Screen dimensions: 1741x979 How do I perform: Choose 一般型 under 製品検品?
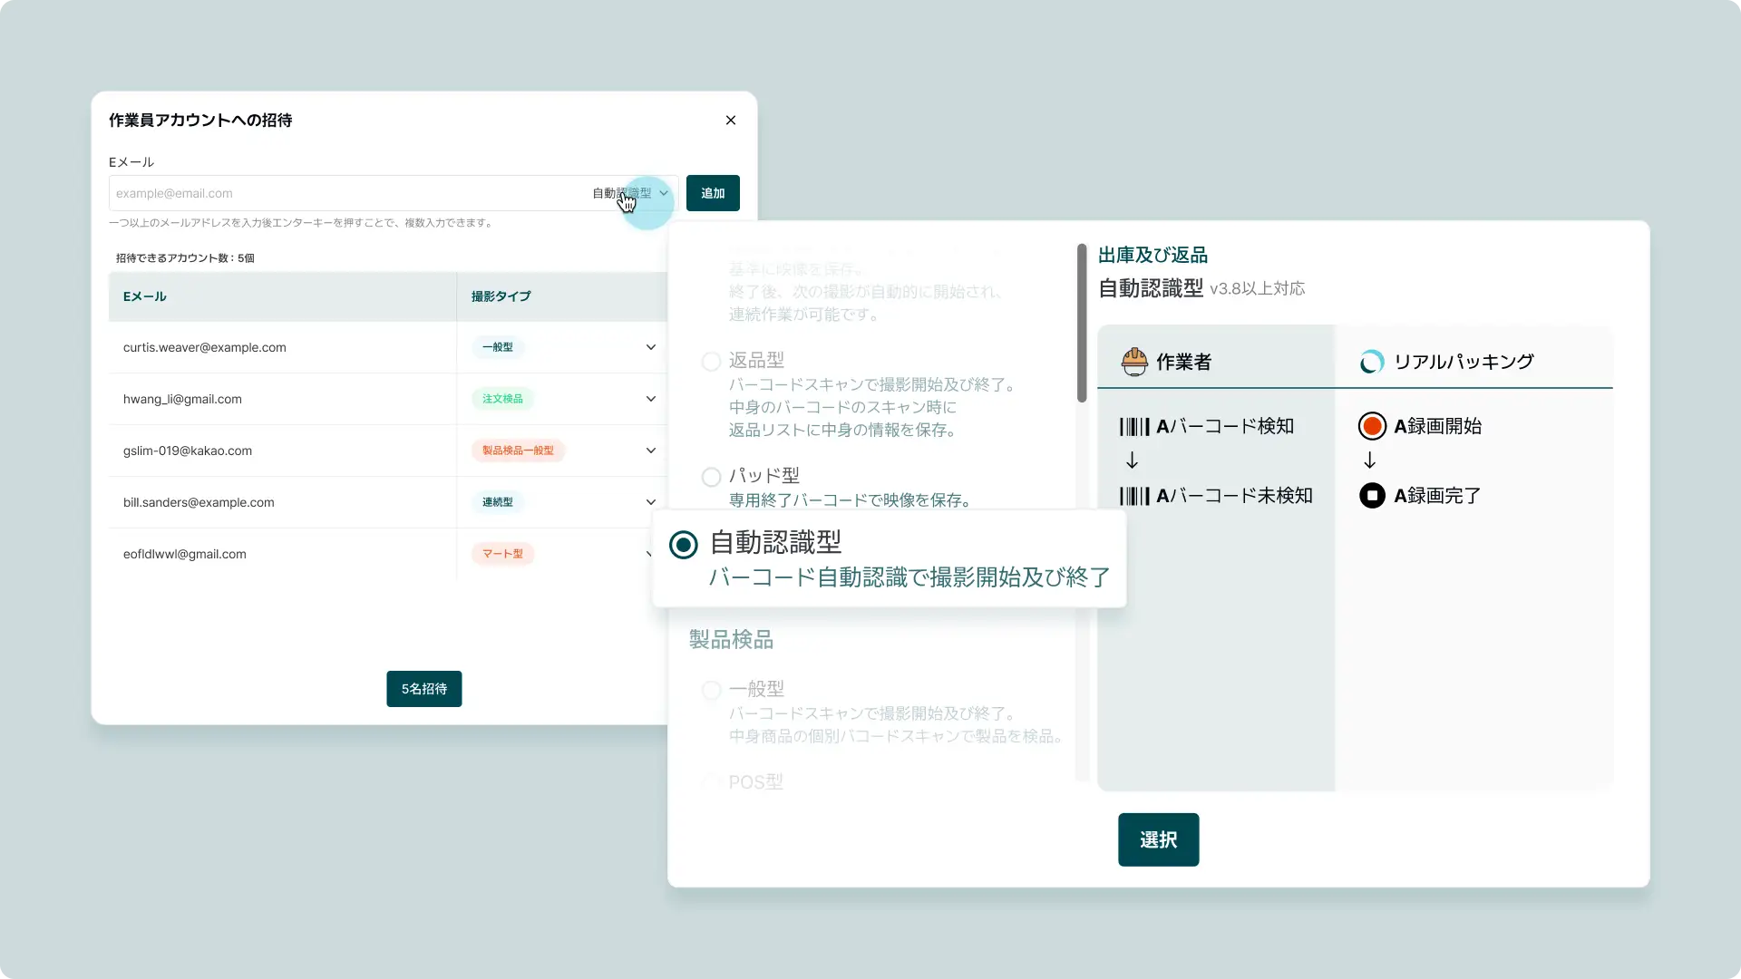(x=712, y=691)
